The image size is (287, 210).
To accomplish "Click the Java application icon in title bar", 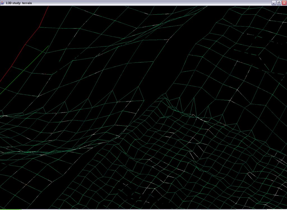I will click(2, 3).
